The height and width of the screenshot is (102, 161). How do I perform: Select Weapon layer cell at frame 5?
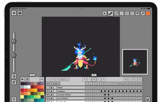click(x=101, y=91)
